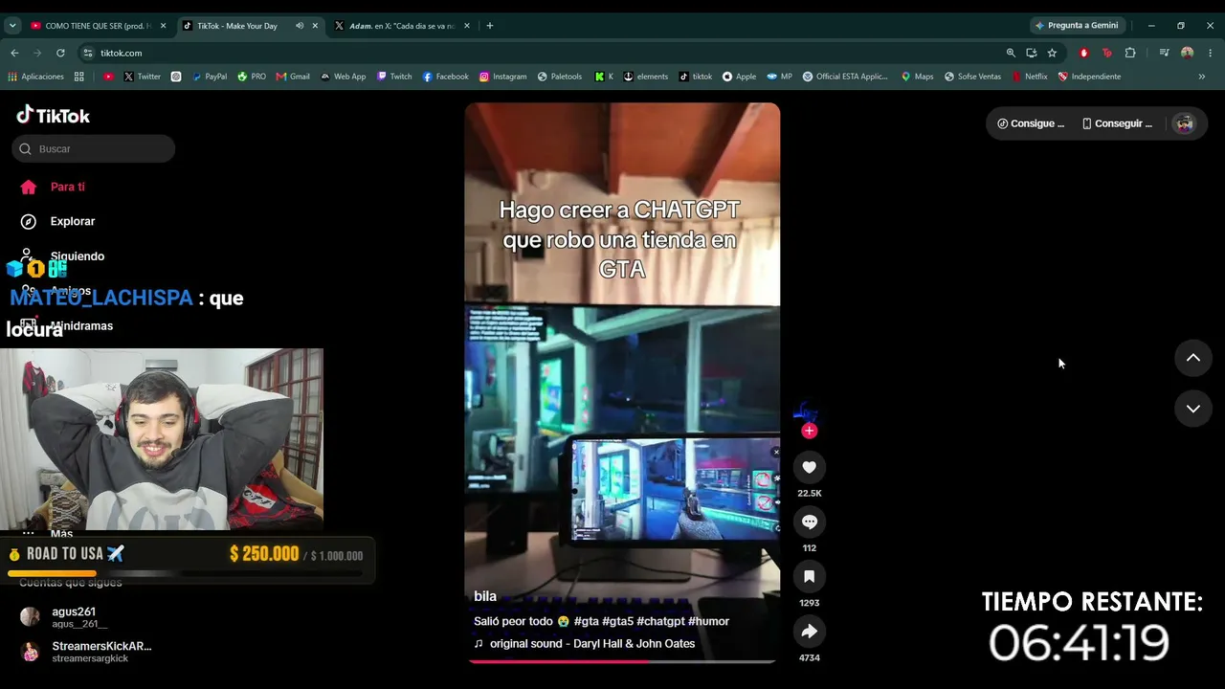This screenshot has height=689, width=1225.
Task: Bookmark this page with the star icon
Action: [x=1052, y=53]
